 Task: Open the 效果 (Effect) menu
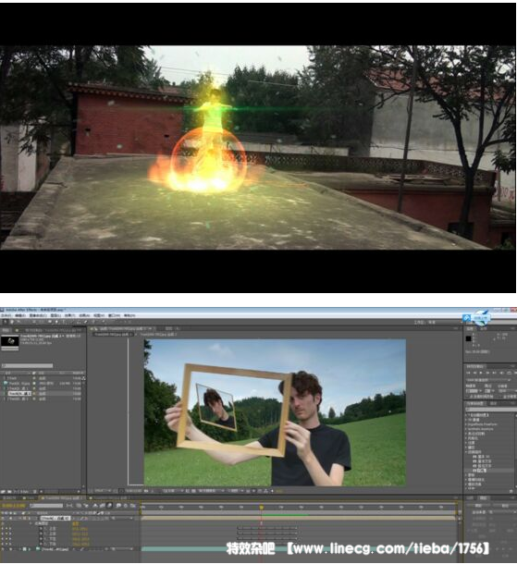[x=69, y=315]
